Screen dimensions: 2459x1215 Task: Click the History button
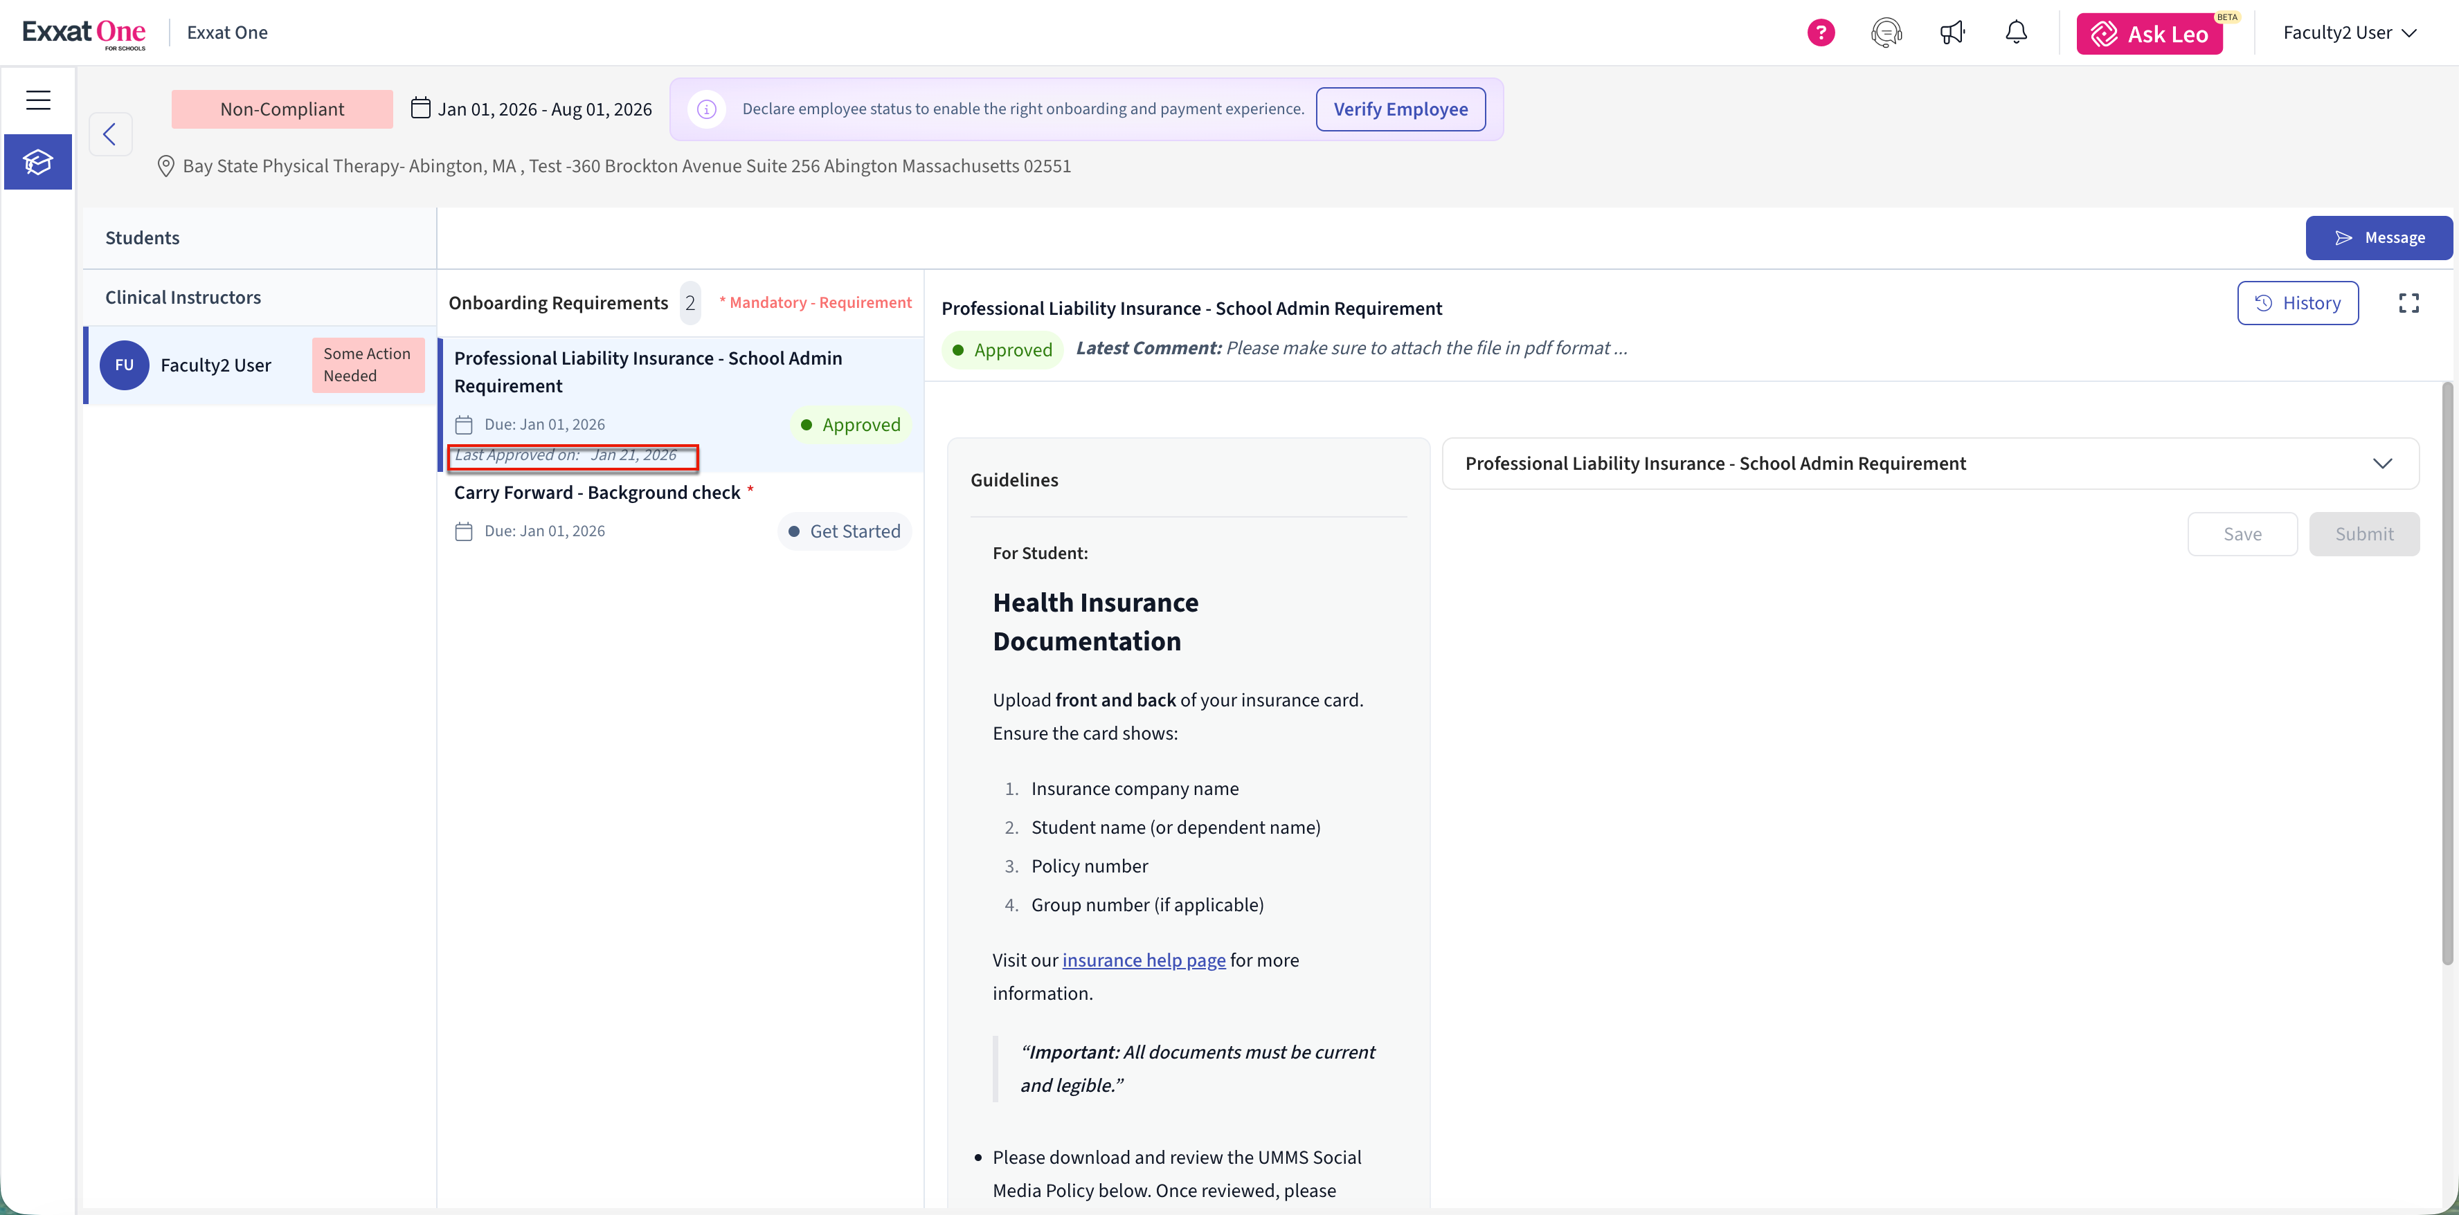click(x=2297, y=304)
